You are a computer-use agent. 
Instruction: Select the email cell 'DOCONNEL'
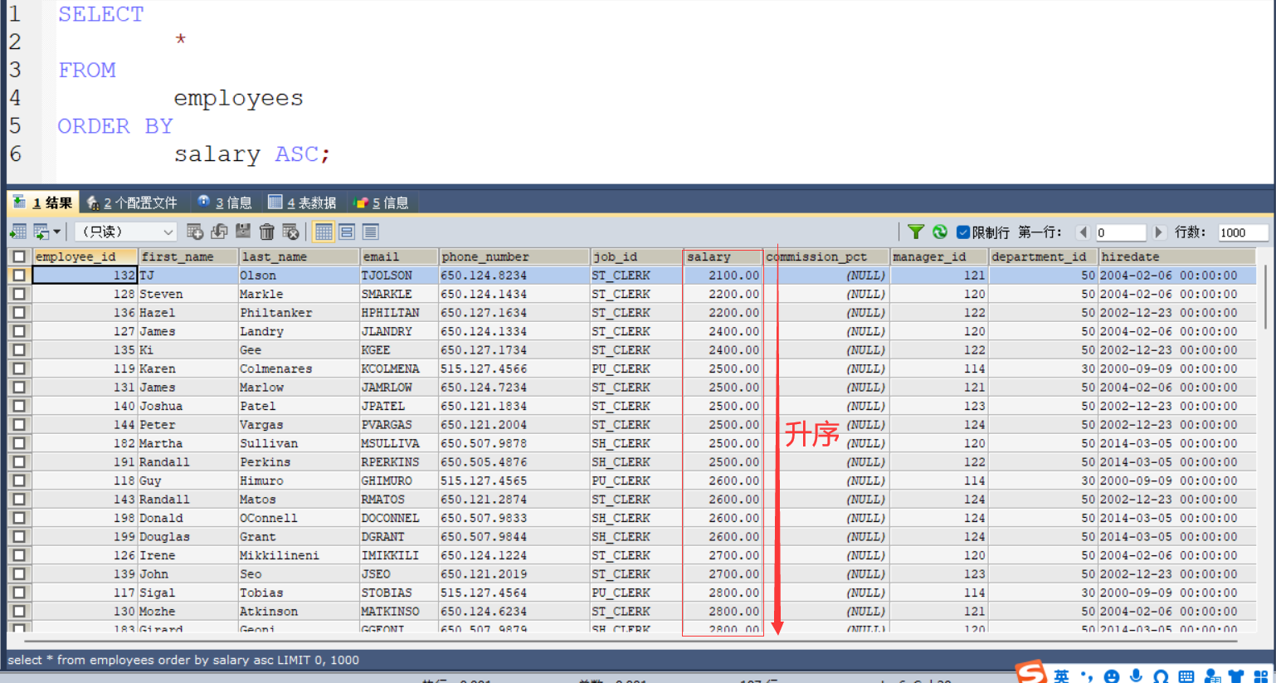click(x=398, y=518)
